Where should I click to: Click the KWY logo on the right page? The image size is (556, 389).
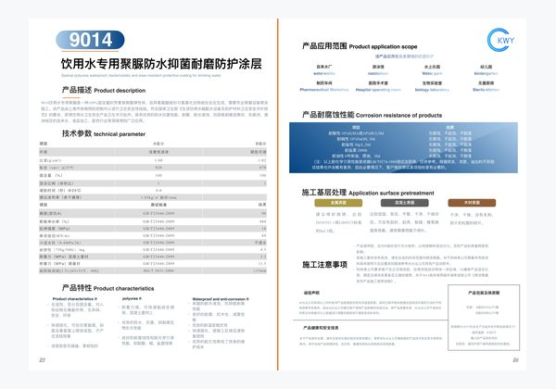tap(501, 40)
